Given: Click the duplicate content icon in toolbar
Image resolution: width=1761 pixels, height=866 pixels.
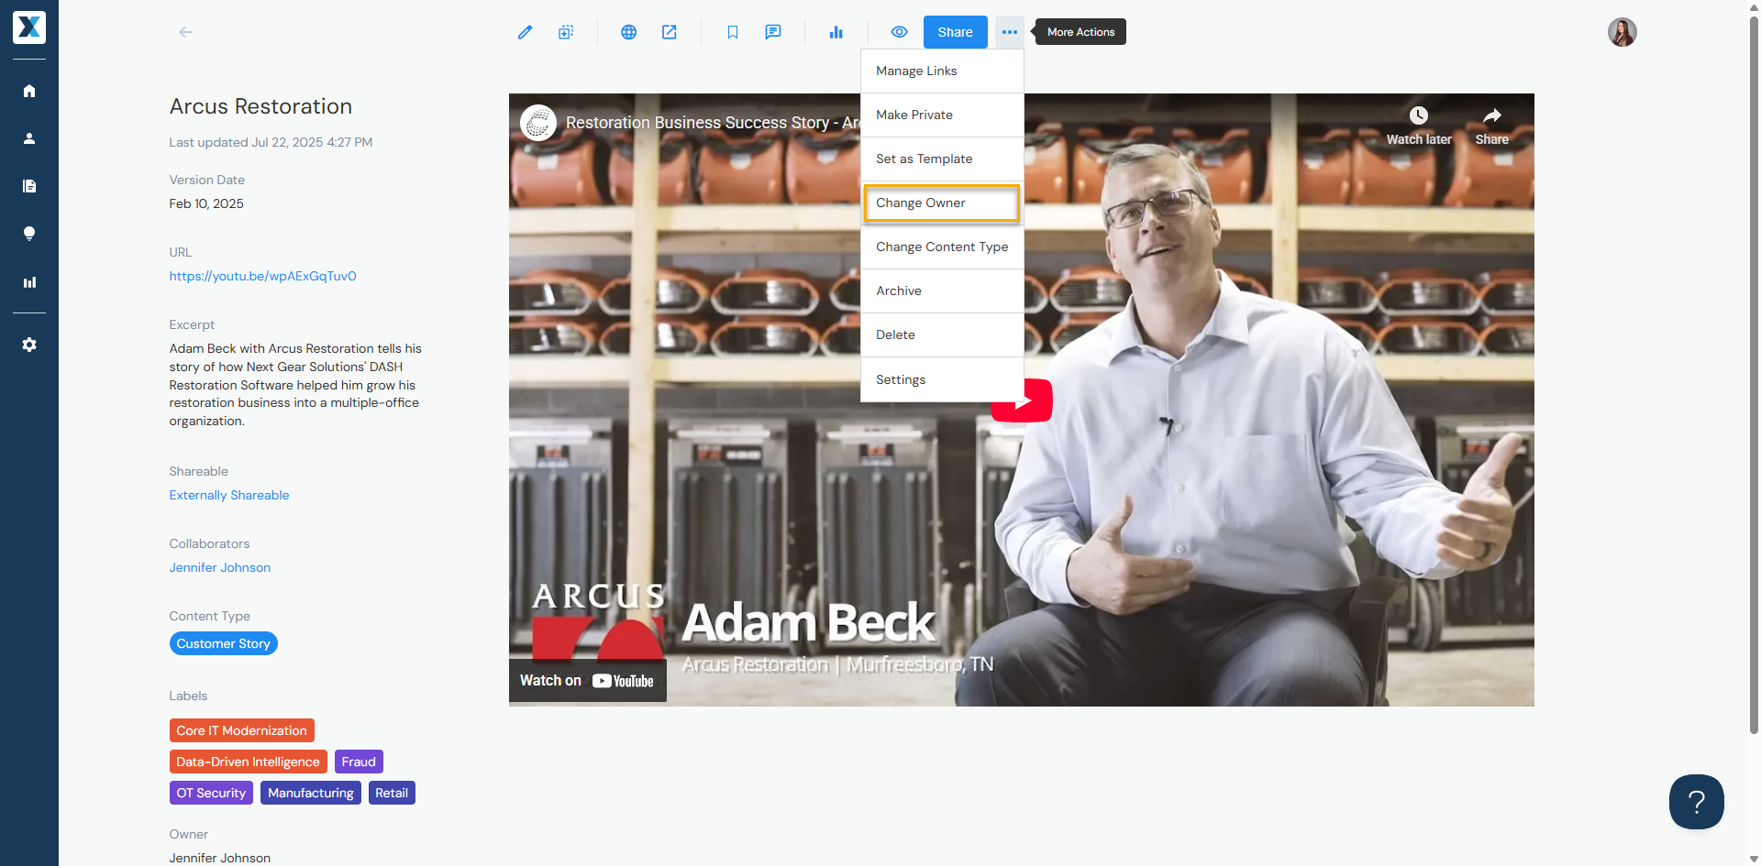Looking at the screenshot, I should pyautogui.click(x=566, y=32).
